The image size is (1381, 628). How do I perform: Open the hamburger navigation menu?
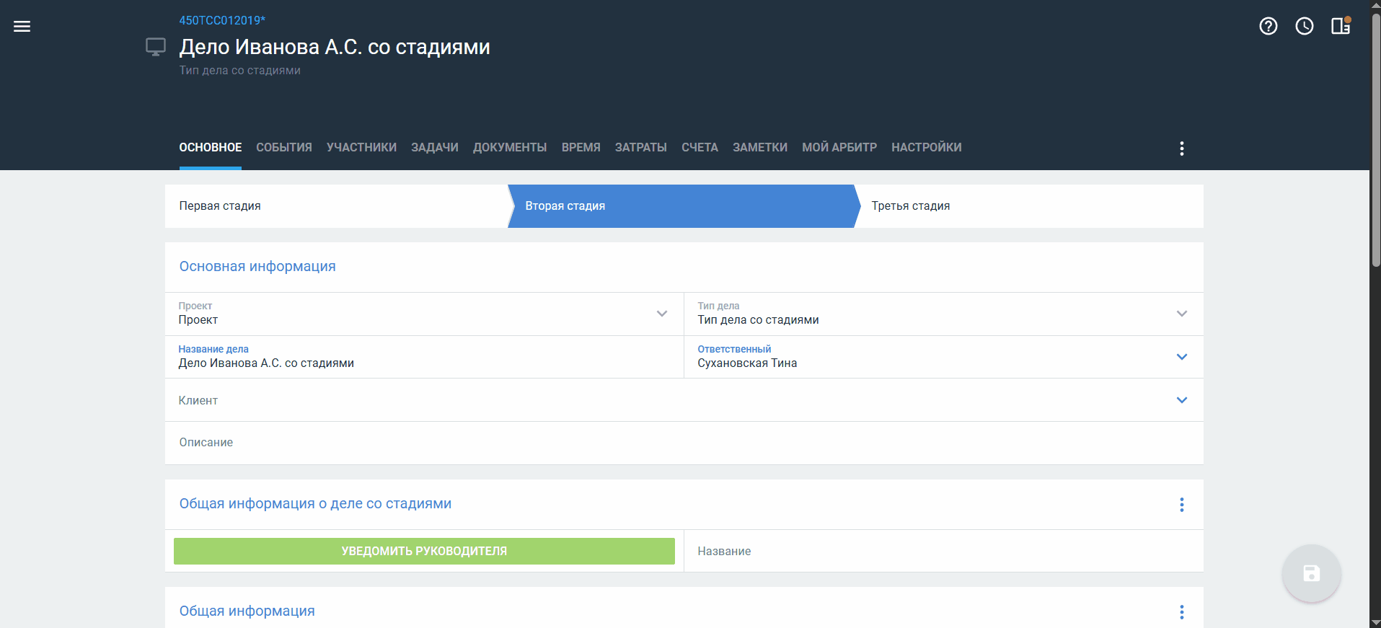[22, 27]
